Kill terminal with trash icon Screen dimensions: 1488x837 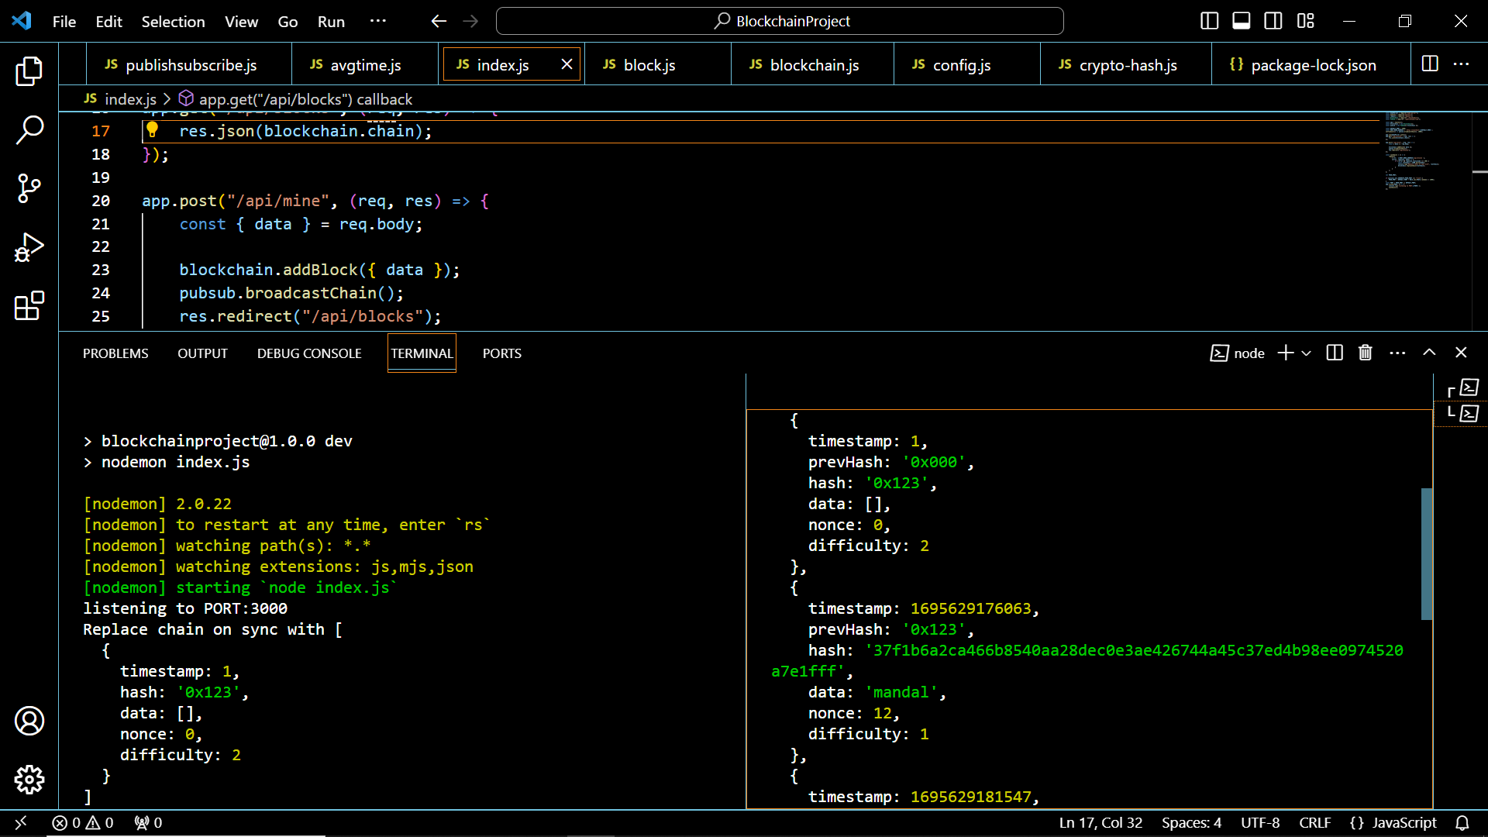click(1366, 353)
